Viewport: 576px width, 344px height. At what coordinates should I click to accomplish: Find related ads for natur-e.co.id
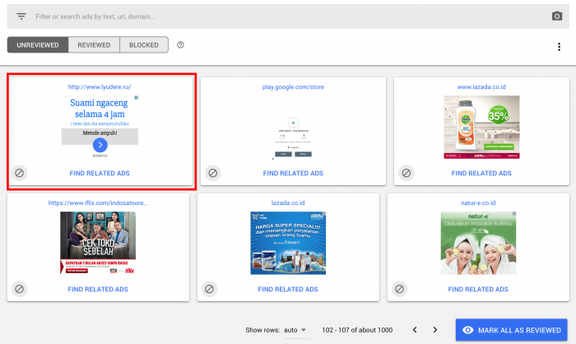[478, 289]
